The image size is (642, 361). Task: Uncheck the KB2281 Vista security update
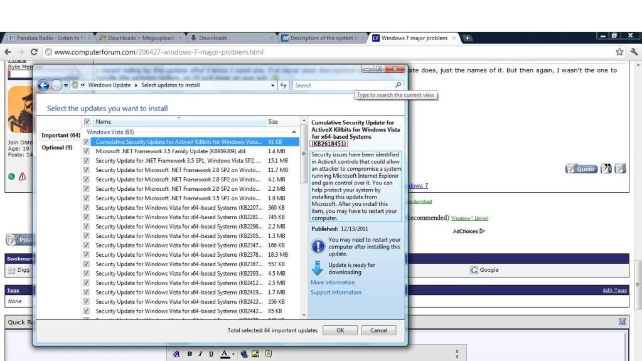pos(86,217)
